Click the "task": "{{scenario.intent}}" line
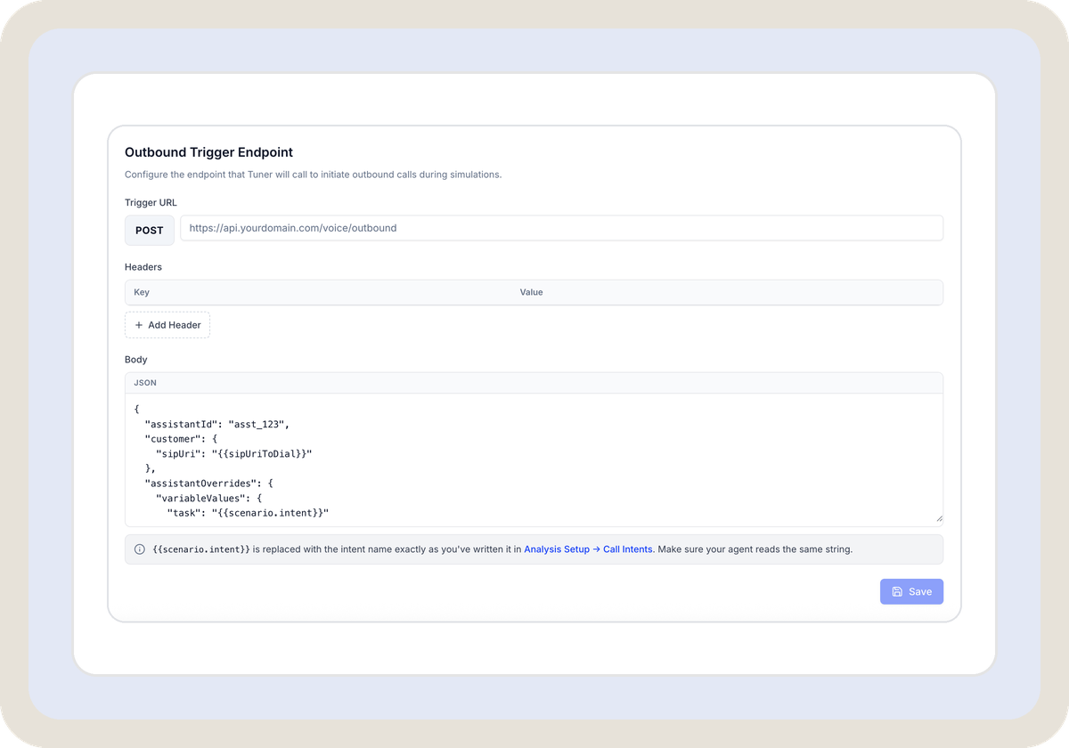The image size is (1069, 748). click(x=248, y=513)
